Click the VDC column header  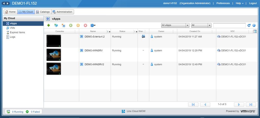(x=233, y=31)
